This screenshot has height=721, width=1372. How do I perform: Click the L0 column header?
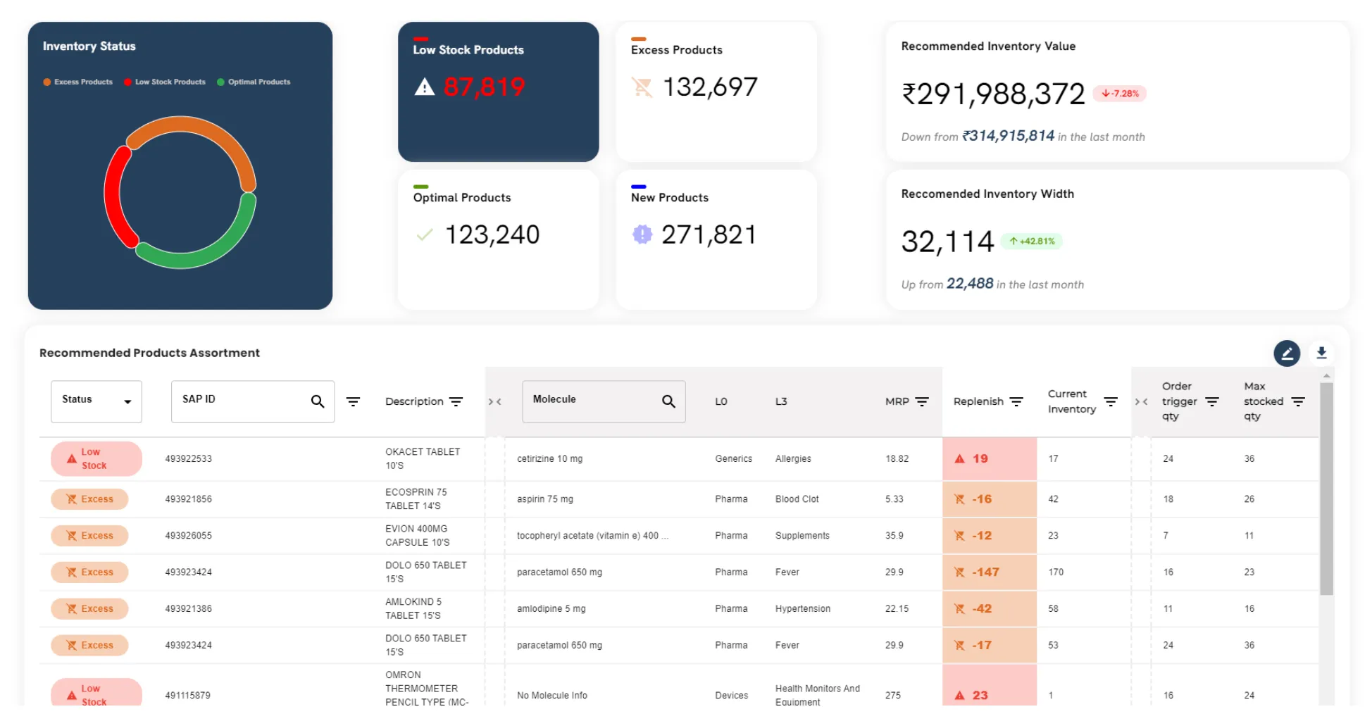pyautogui.click(x=721, y=402)
